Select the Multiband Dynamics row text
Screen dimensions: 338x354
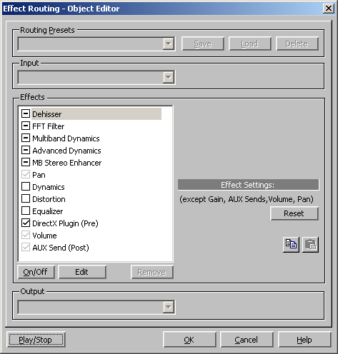66,138
